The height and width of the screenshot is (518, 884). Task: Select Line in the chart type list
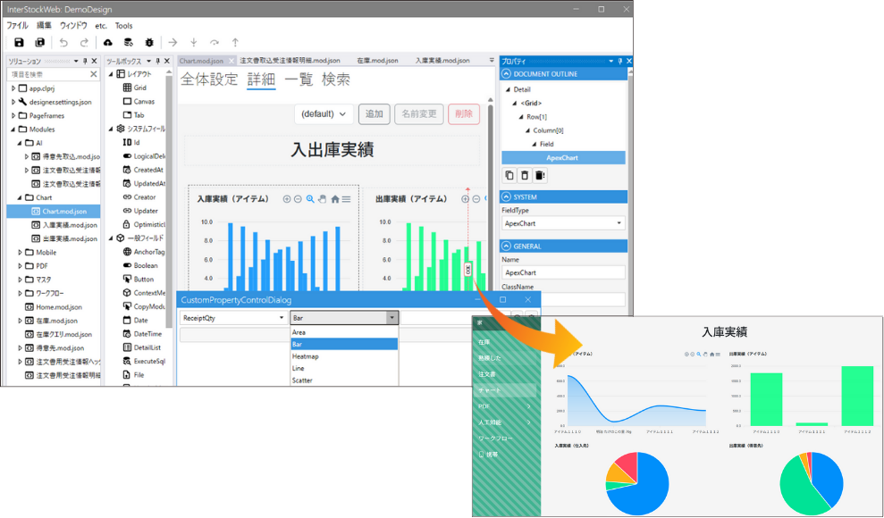click(299, 368)
